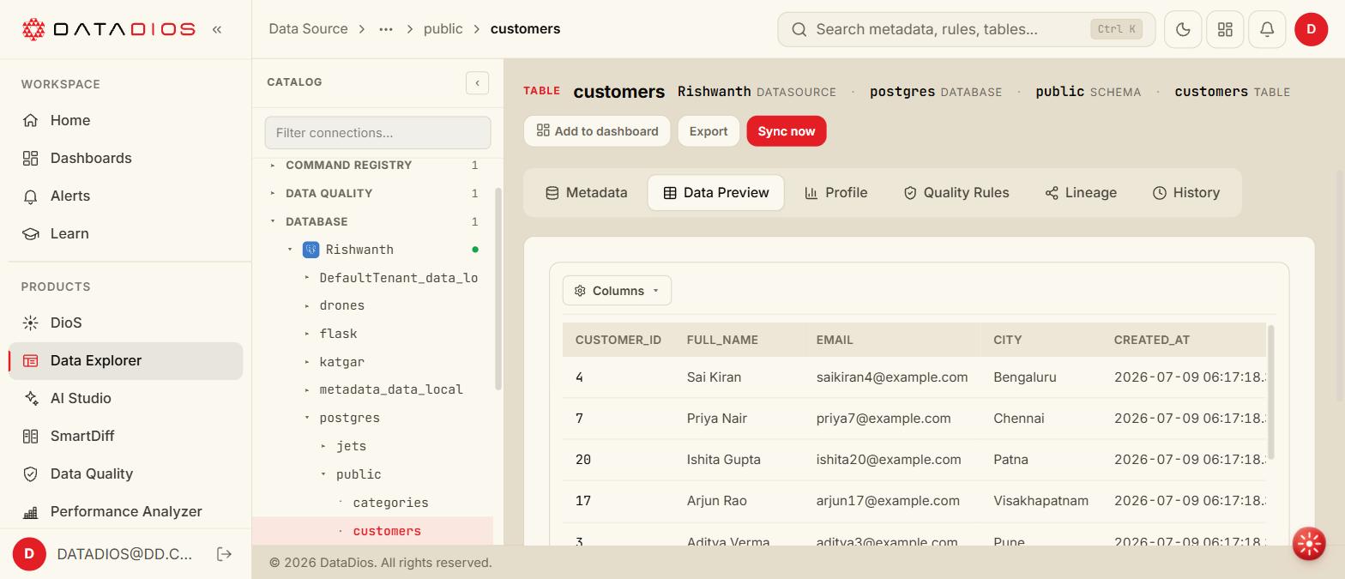
Task: Expand DATA QUALITY catalog section
Action: [x=273, y=193]
